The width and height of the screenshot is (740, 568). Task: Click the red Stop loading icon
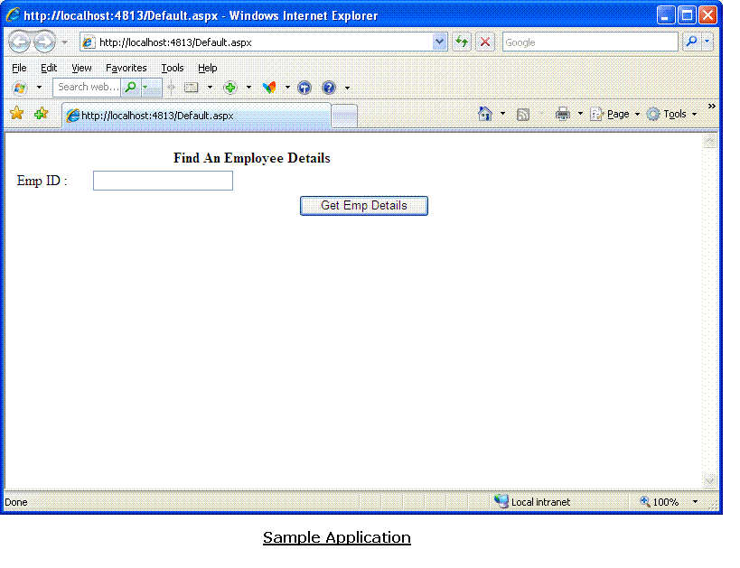click(485, 42)
